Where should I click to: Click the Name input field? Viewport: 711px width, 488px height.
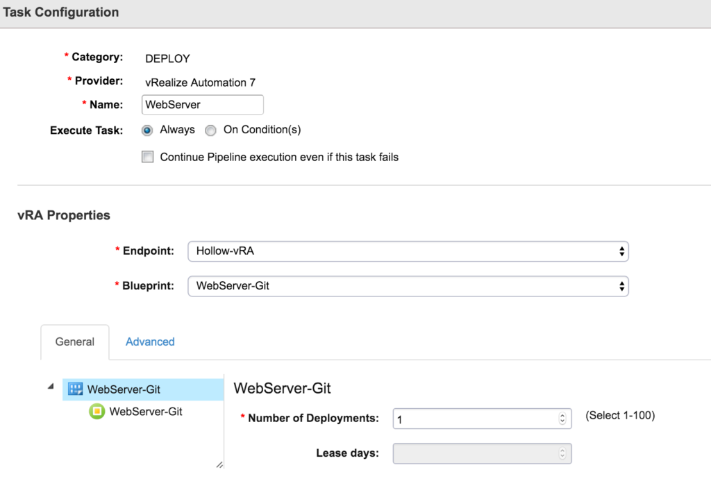tap(202, 105)
